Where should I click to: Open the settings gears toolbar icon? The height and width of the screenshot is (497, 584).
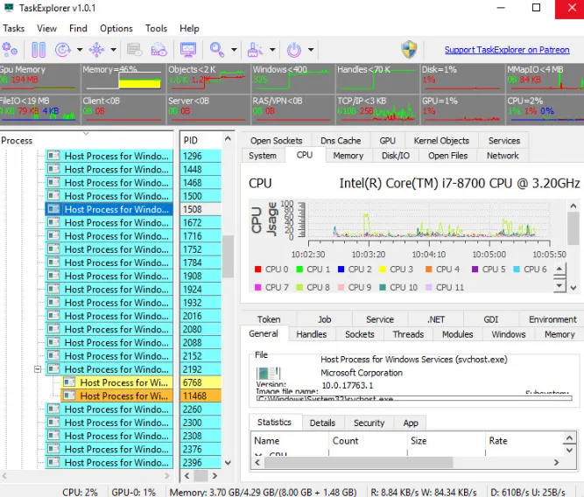(10, 50)
